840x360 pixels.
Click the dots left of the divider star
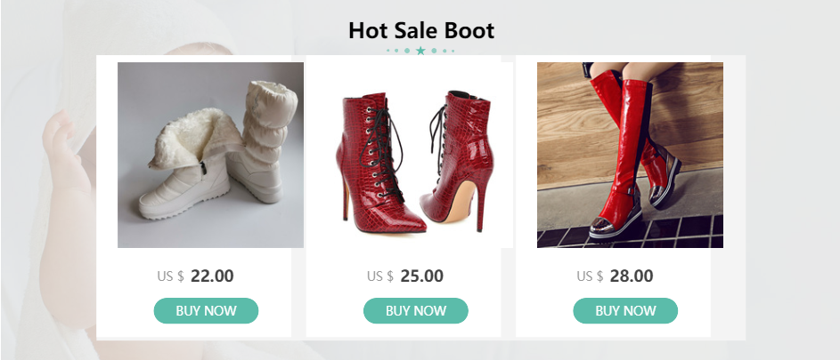[x=401, y=51]
